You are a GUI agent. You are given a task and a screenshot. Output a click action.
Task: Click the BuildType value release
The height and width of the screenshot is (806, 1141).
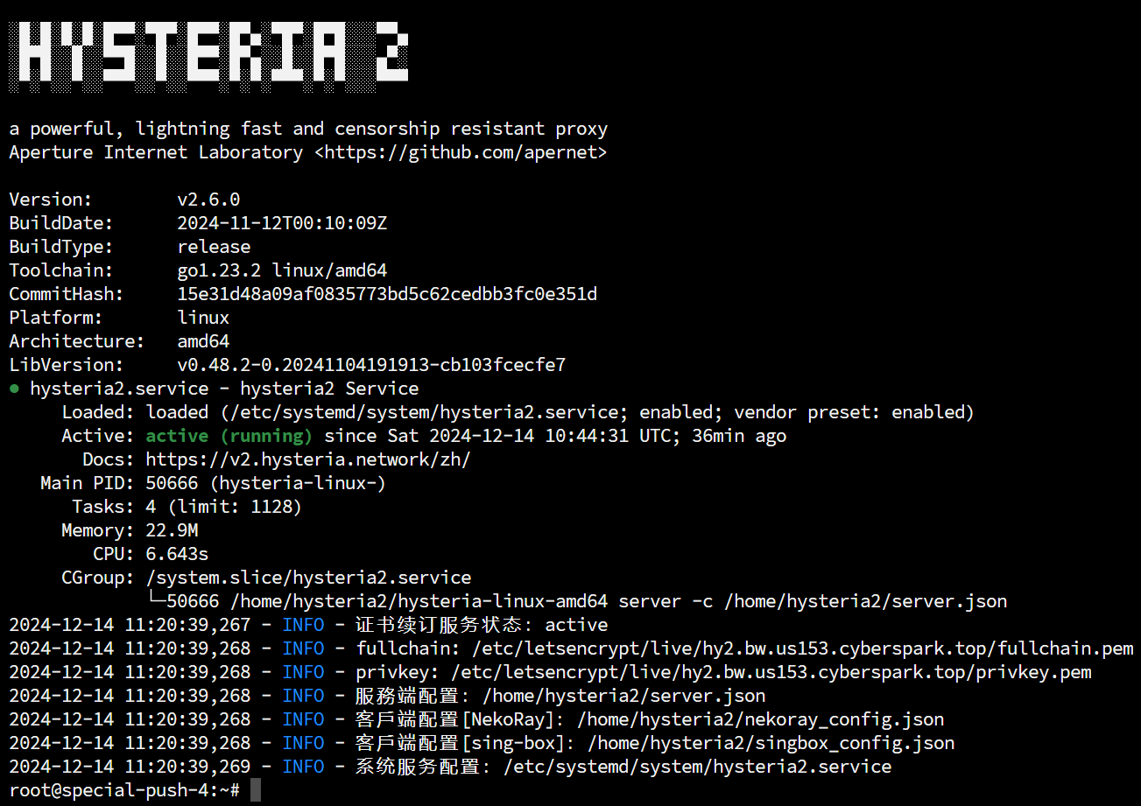(214, 247)
